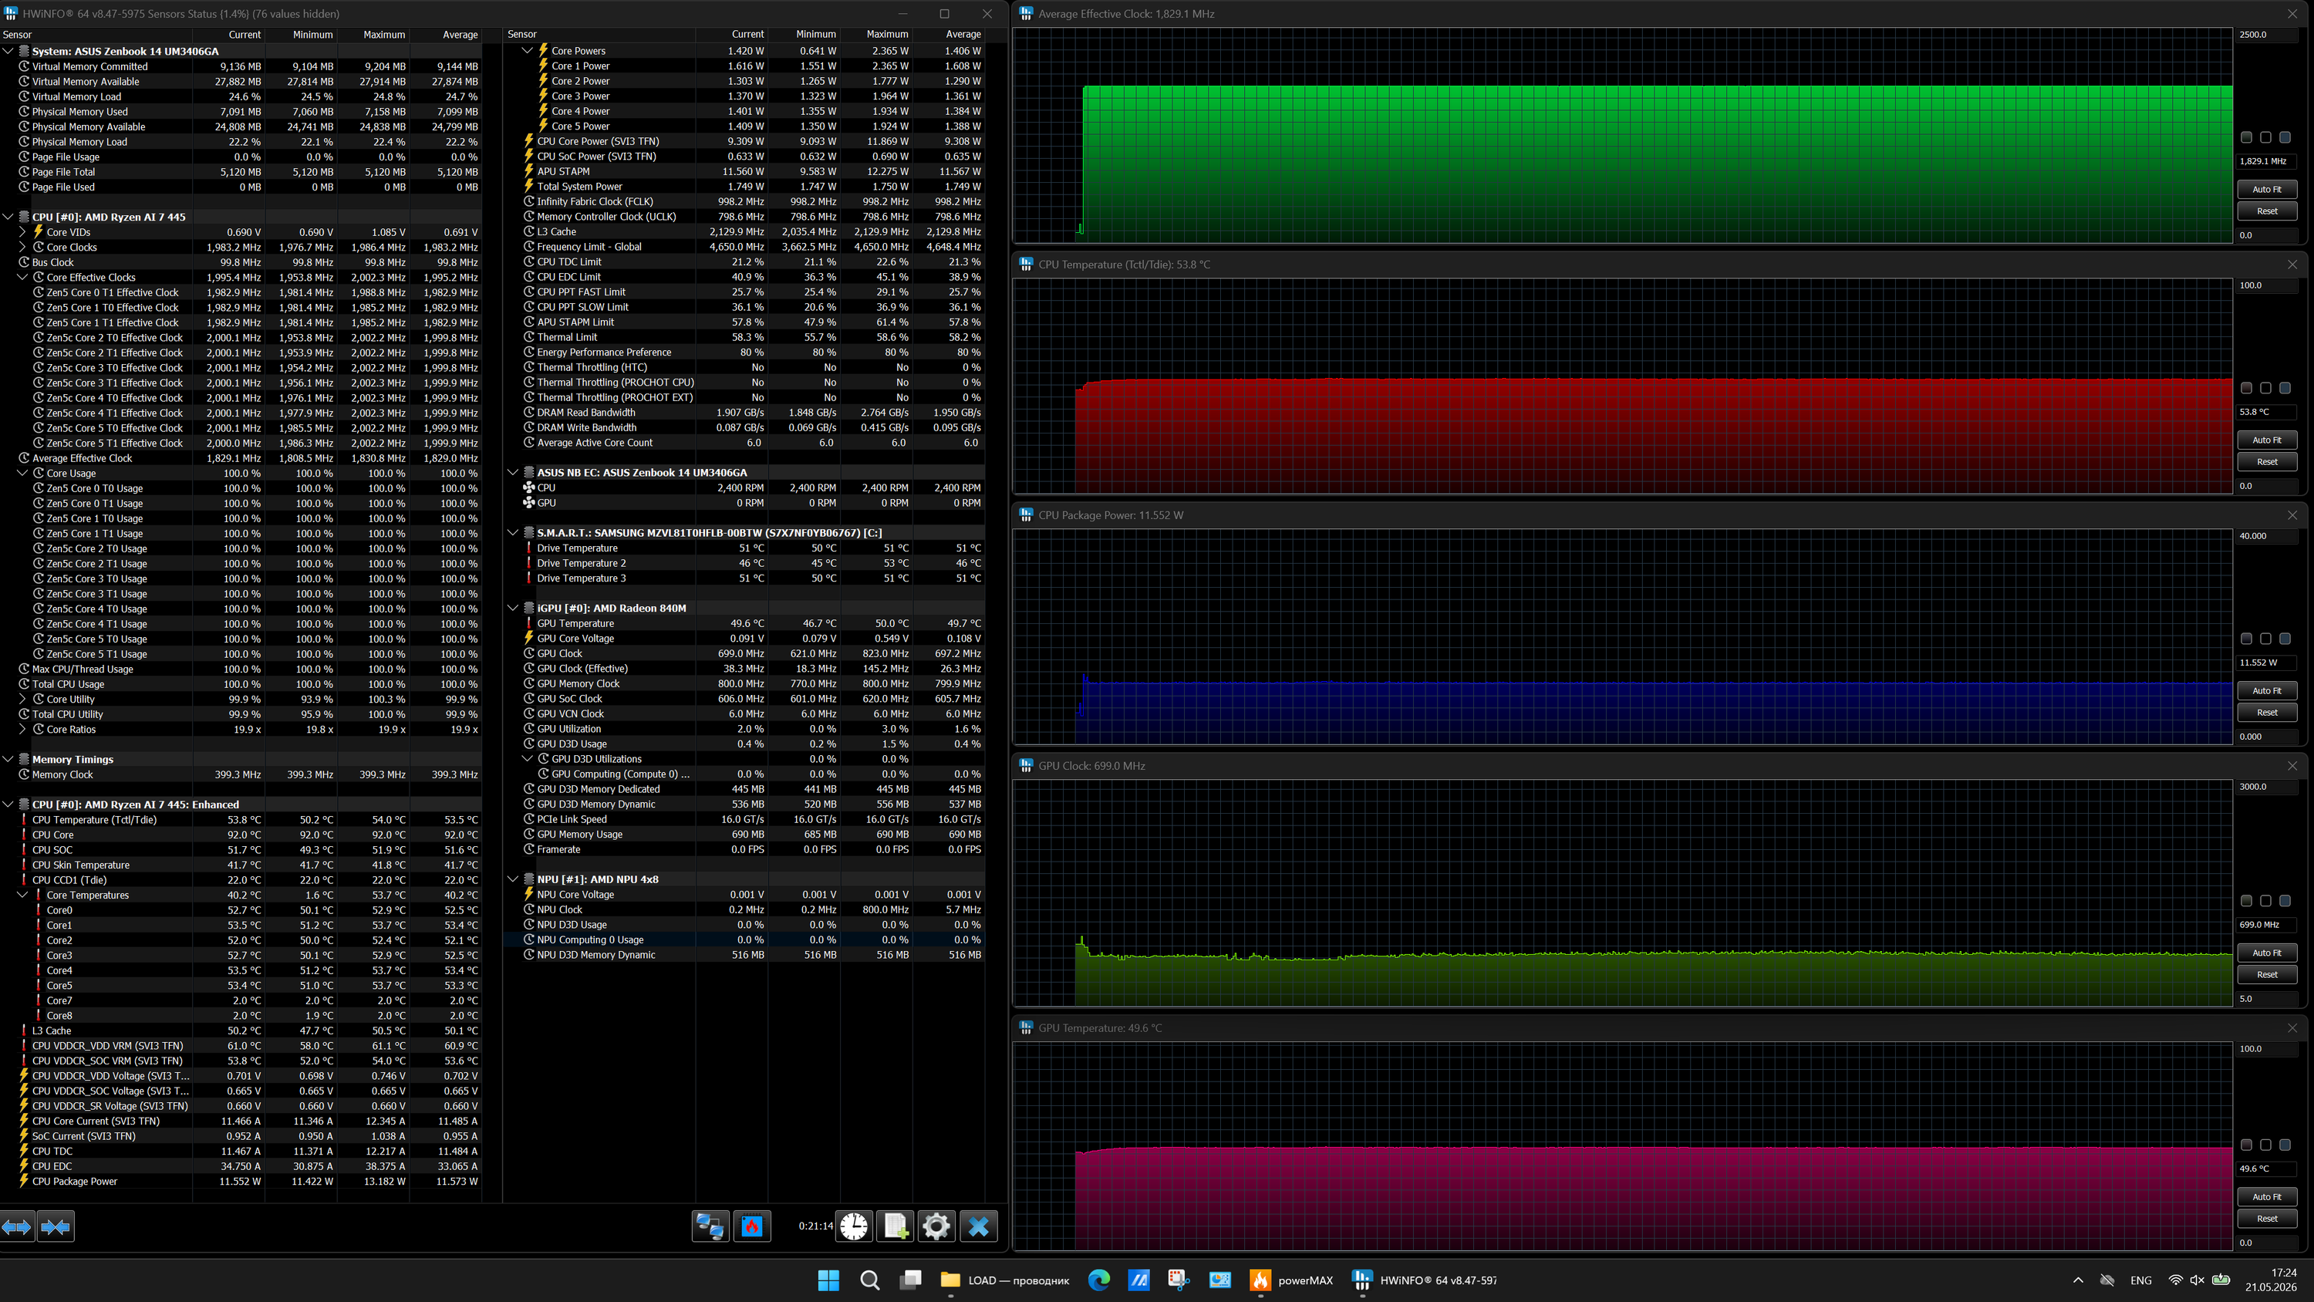Expand the Core Ratios row
Image resolution: width=2314 pixels, height=1302 pixels.
(22, 730)
